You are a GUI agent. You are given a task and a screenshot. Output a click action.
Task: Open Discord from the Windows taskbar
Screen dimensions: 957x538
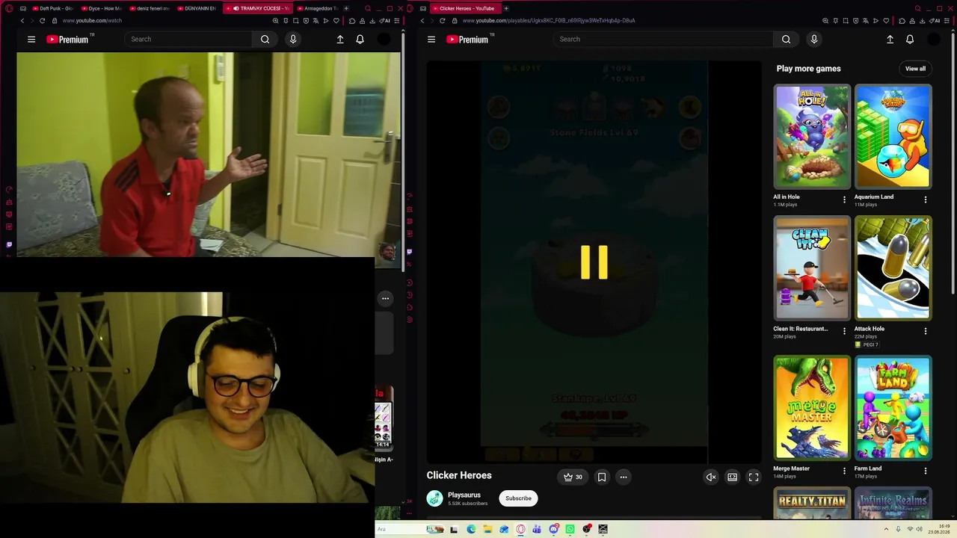[553, 529]
